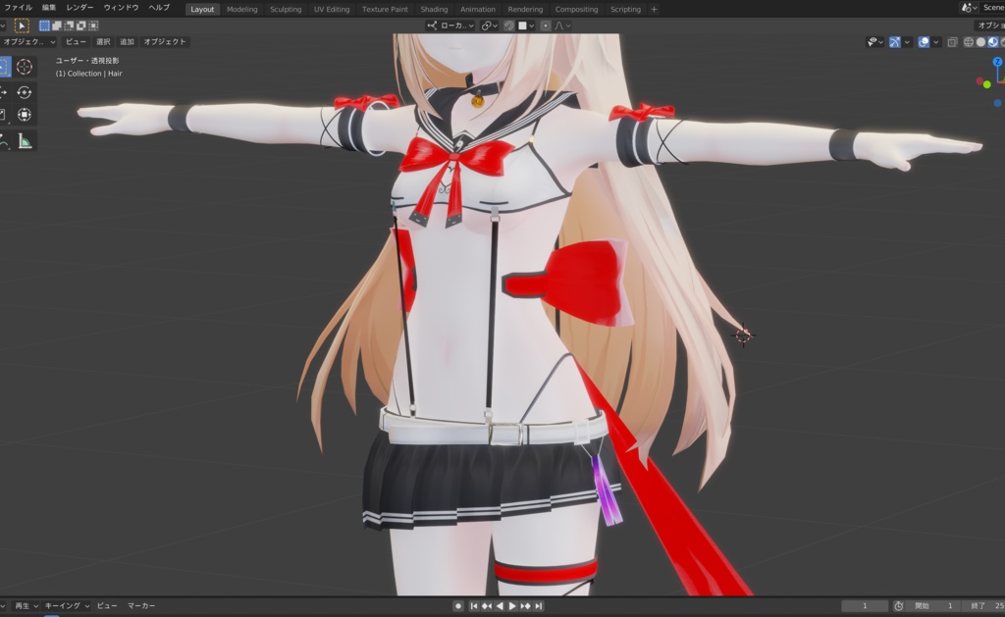Open the オブジェクト mode dropdown
Viewport: 1005px width, 617px height.
[x=27, y=41]
